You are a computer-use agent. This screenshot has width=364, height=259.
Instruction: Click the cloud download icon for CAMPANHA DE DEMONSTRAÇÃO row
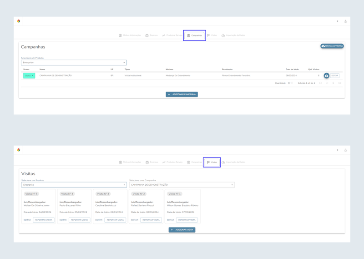coord(326,76)
